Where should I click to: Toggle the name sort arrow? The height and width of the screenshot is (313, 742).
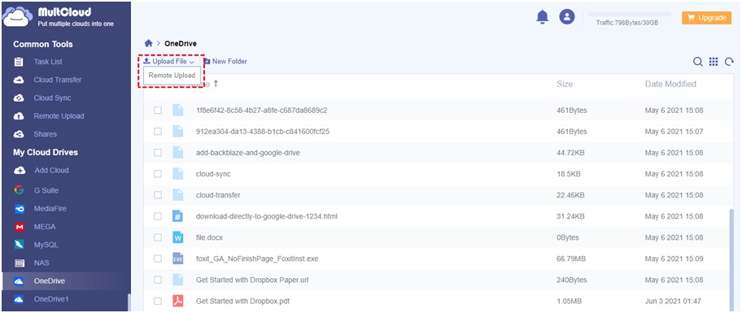[216, 84]
